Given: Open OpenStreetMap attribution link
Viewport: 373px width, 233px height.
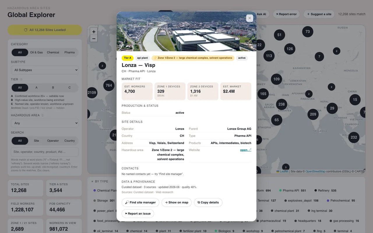Looking at the screenshot, I should (315, 172).
